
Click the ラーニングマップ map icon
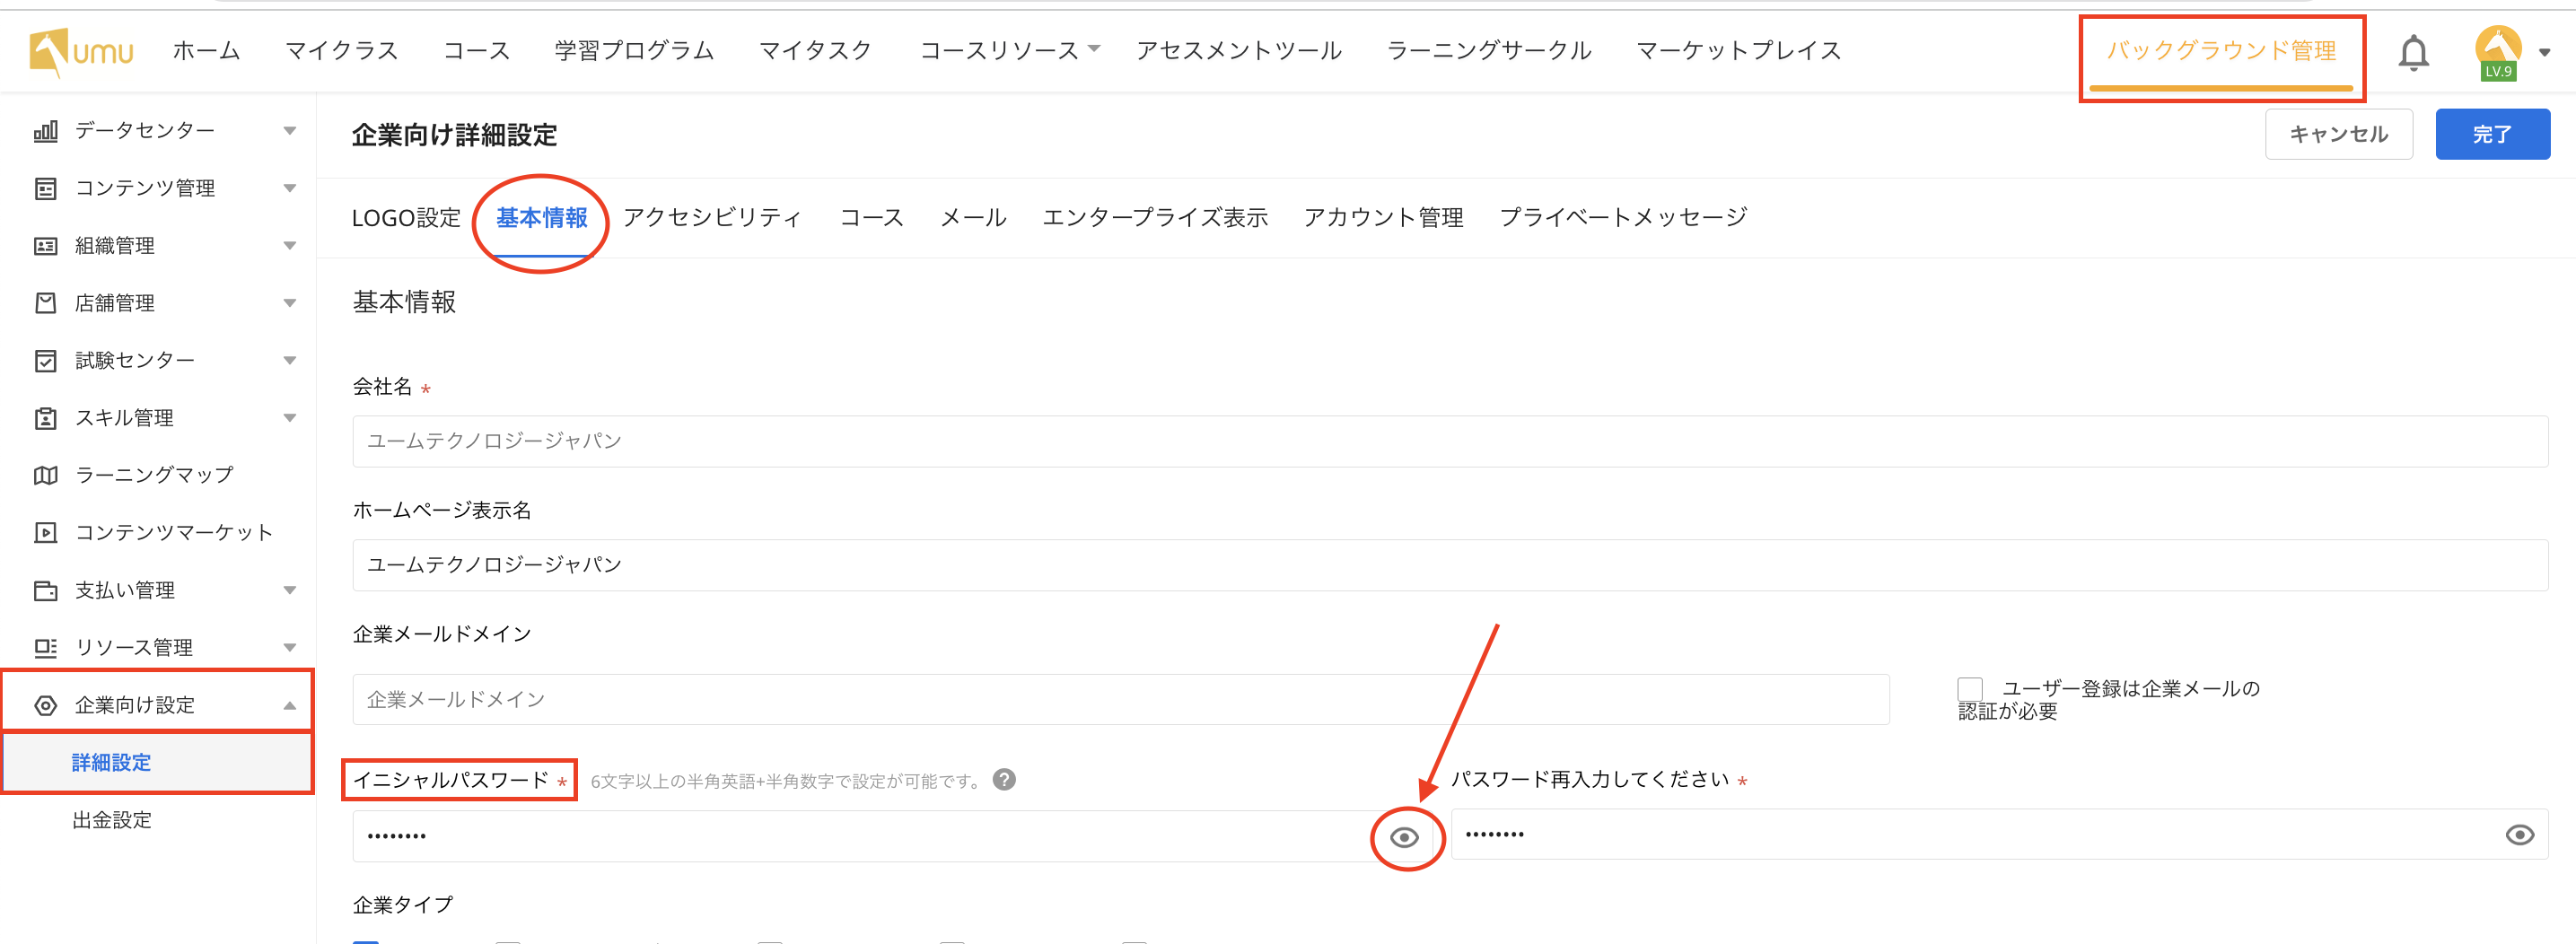click(x=46, y=475)
